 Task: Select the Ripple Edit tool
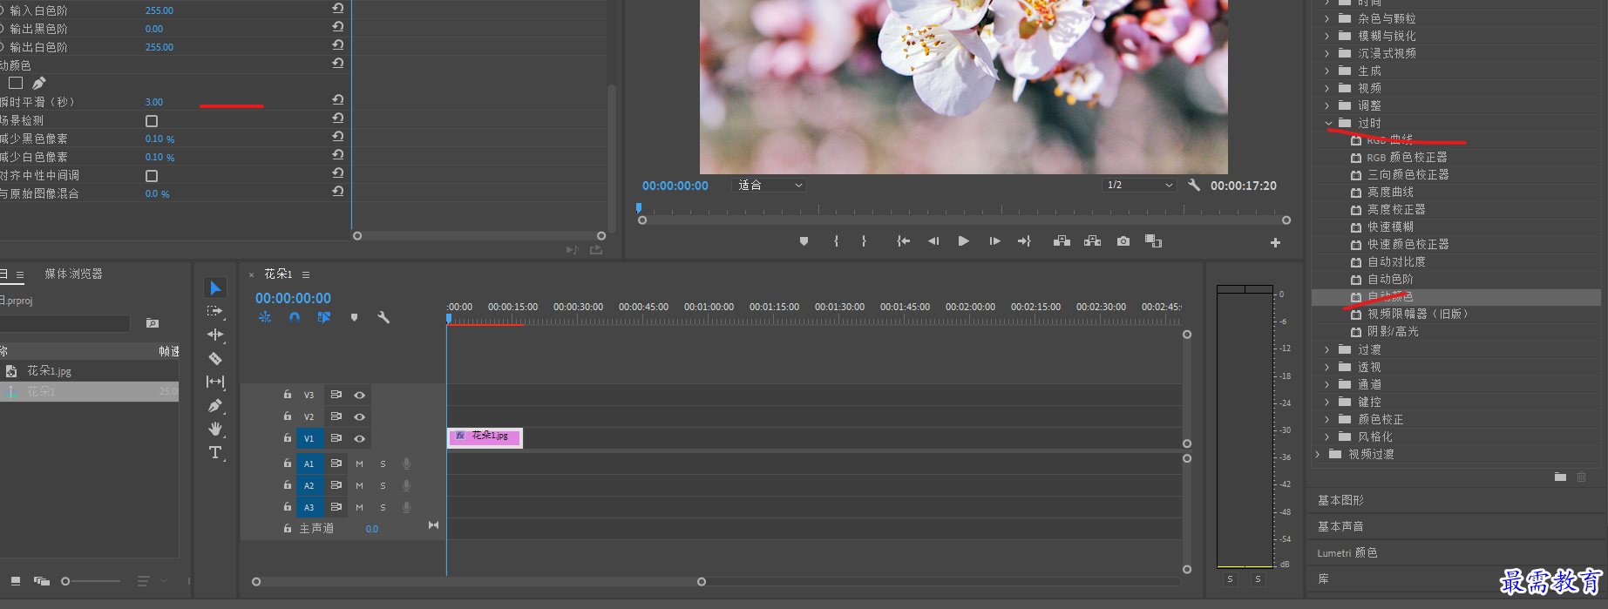point(215,335)
